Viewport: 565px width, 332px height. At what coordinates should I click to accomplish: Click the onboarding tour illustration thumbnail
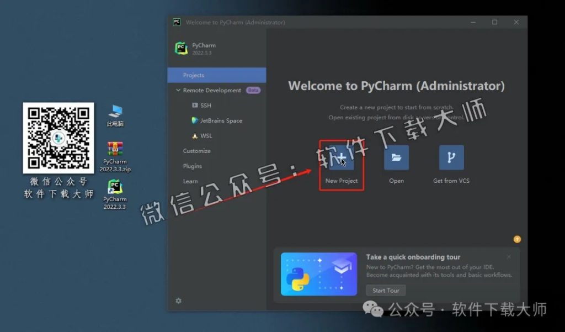[x=319, y=273]
